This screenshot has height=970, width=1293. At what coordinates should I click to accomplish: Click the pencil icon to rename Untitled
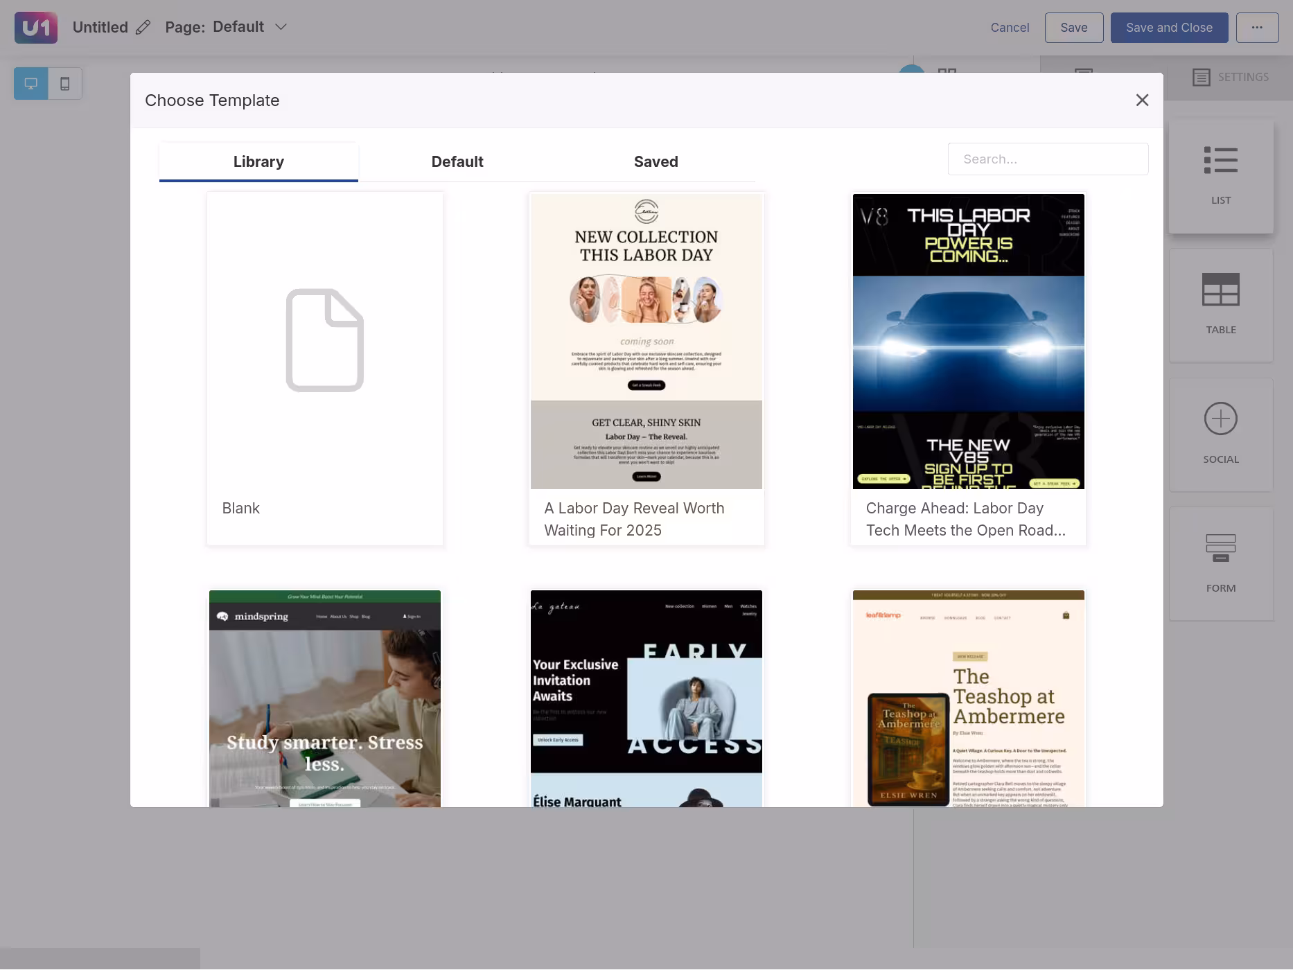tap(143, 28)
